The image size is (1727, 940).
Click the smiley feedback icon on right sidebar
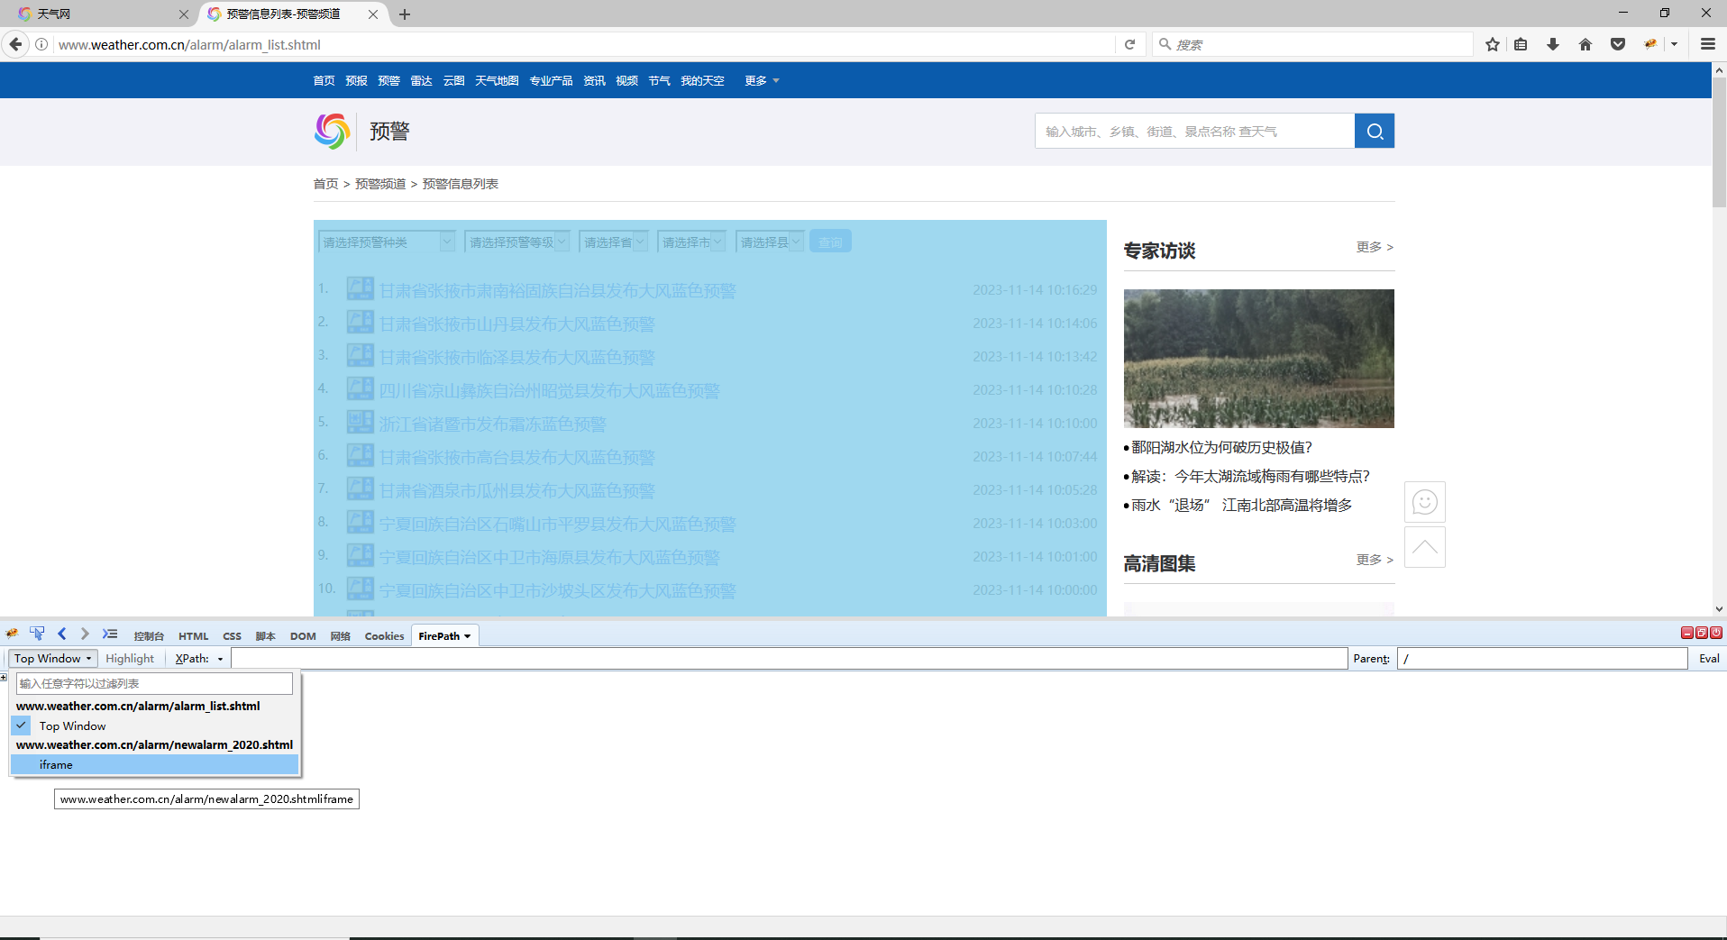pyautogui.click(x=1423, y=502)
